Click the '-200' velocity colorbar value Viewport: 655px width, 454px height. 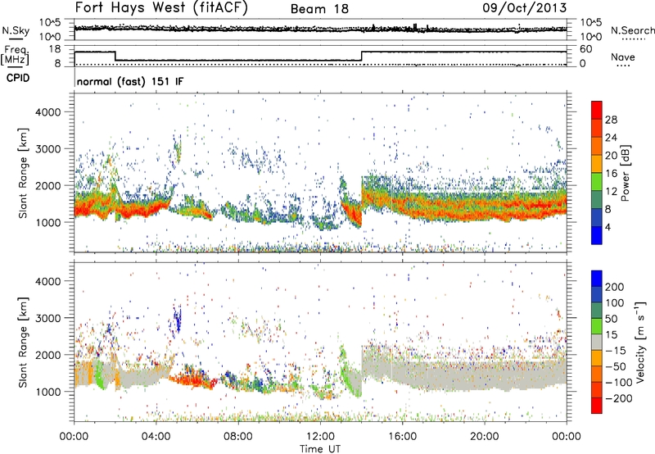coord(618,398)
